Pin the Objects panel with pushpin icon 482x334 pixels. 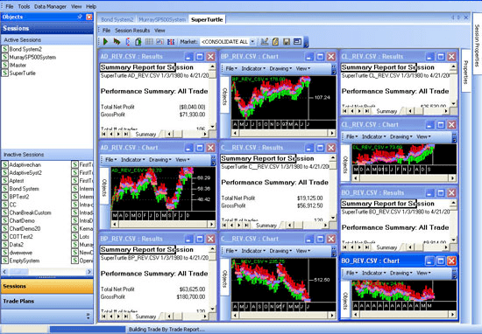(80, 17)
